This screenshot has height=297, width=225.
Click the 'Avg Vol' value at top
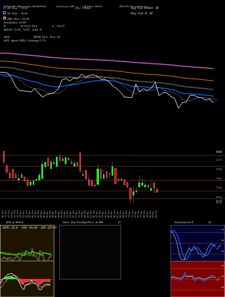pyautogui.click(x=144, y=8)
